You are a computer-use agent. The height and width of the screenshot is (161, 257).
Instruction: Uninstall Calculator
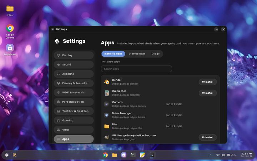(208, 93)
